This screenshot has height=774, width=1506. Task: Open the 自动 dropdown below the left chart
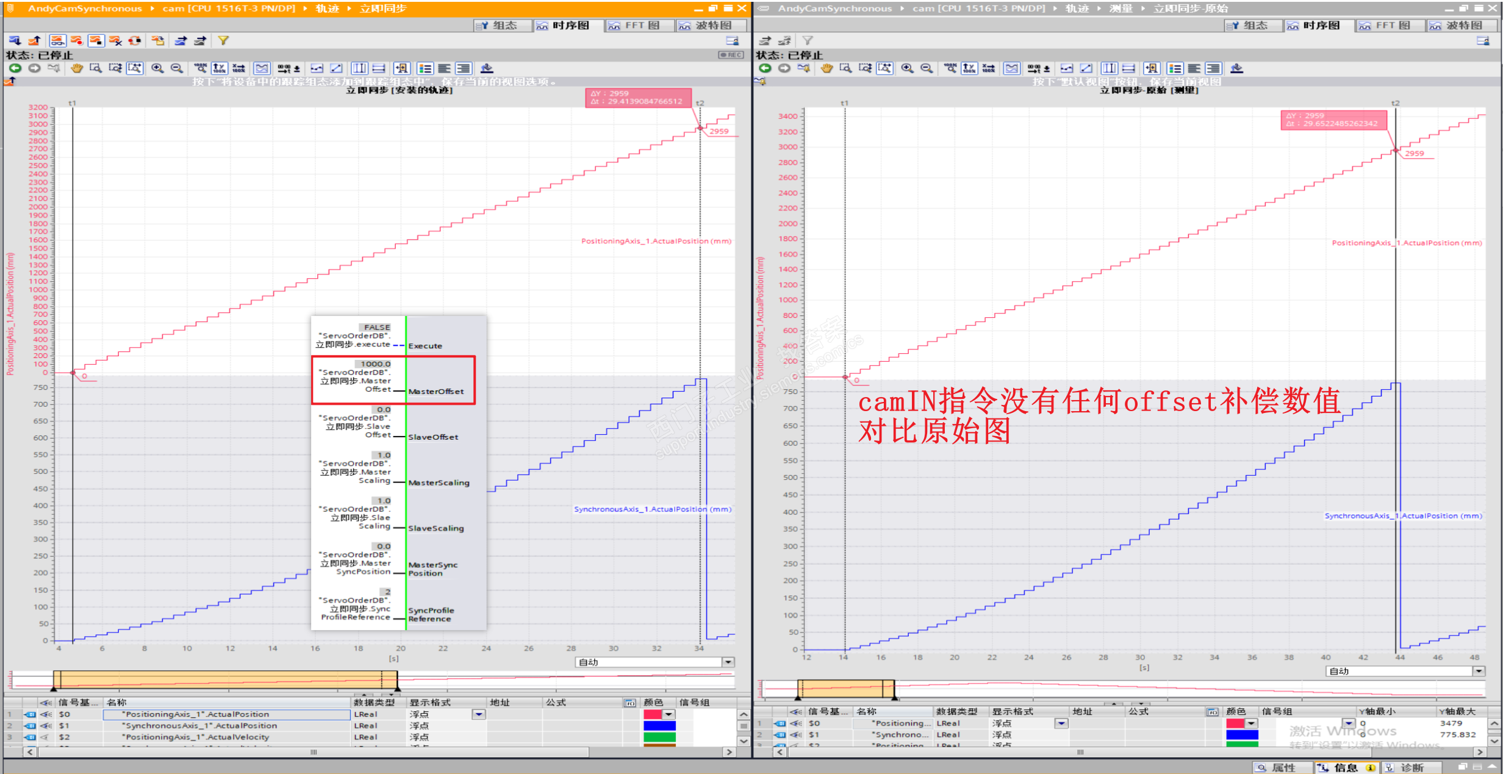(728, 662)
